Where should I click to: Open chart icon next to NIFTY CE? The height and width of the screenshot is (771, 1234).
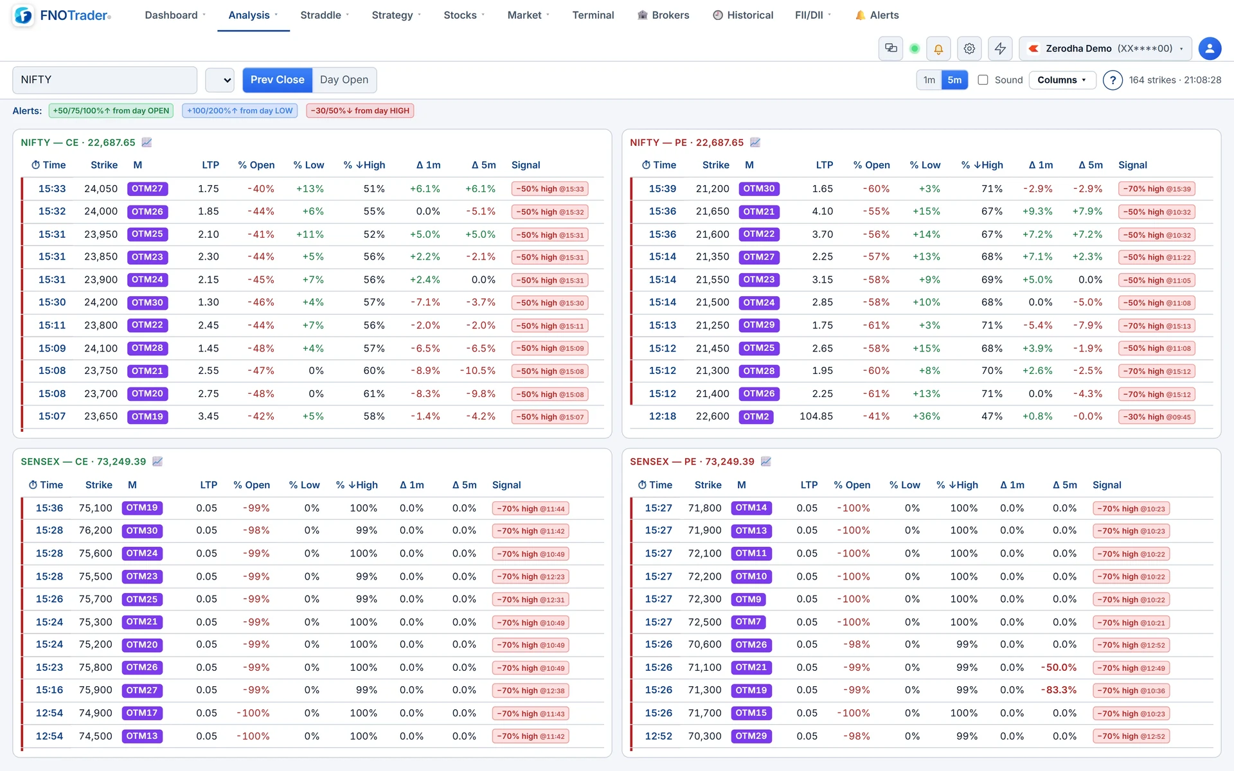point(147,142)
